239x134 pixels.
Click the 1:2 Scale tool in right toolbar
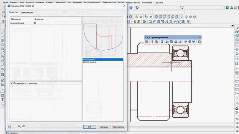pyautogui.click(x=237, y=59)
